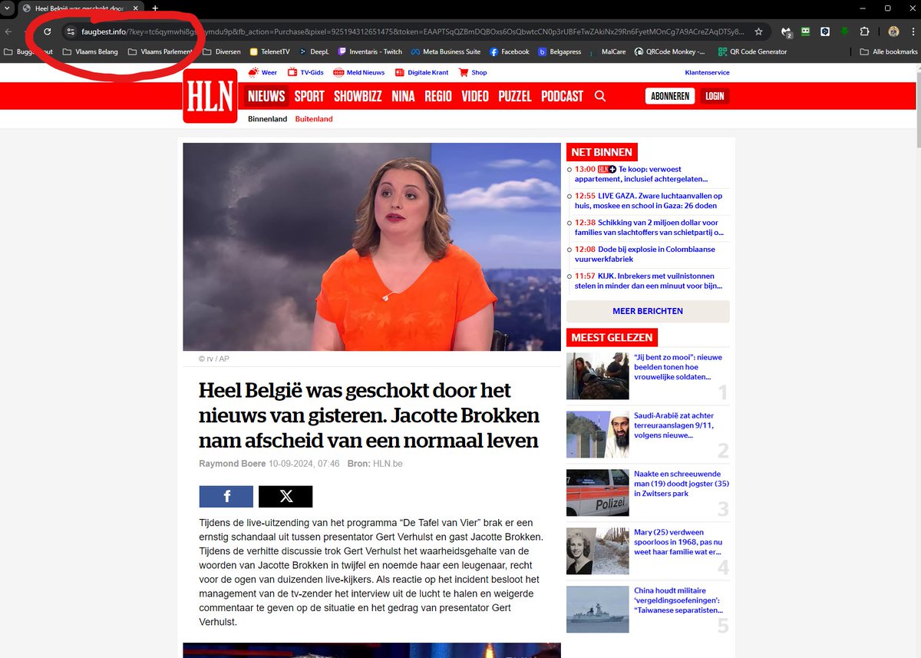Open the Klantenservice link
This screenshot has width=921, height=658.
pos(707,72)
